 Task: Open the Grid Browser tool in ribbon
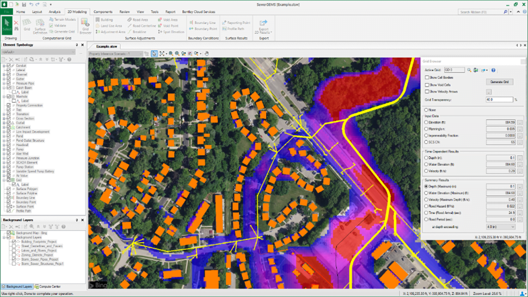85,26
